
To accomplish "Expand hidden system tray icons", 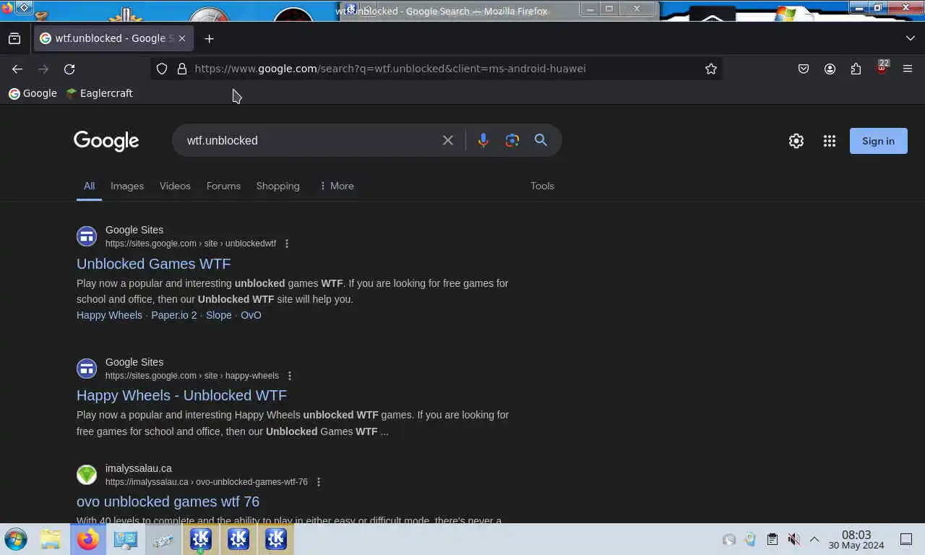I will tap(814, 539).
